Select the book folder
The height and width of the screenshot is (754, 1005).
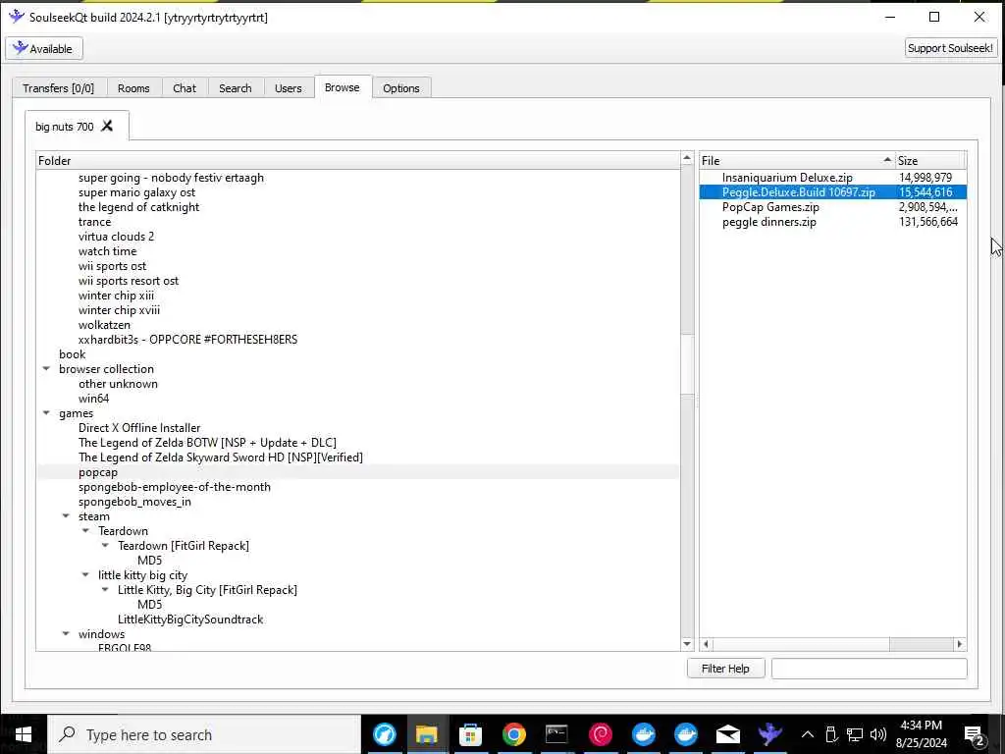coord(72,353)
